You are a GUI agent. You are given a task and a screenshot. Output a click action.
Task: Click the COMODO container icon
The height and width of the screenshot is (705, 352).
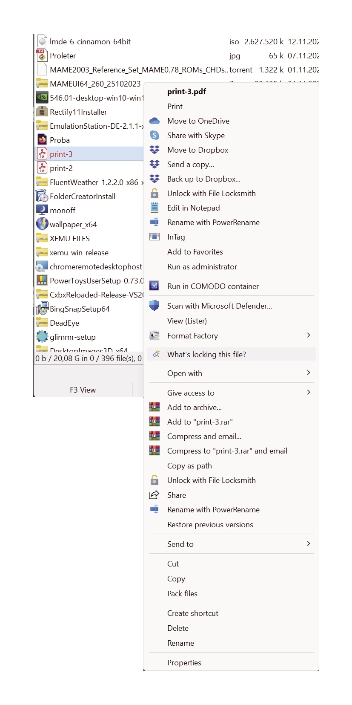(x=155, y=286)
